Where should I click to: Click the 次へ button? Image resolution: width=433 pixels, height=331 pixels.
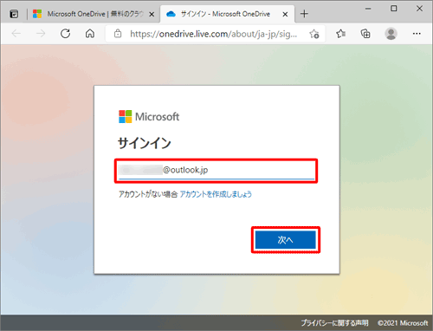286,240
